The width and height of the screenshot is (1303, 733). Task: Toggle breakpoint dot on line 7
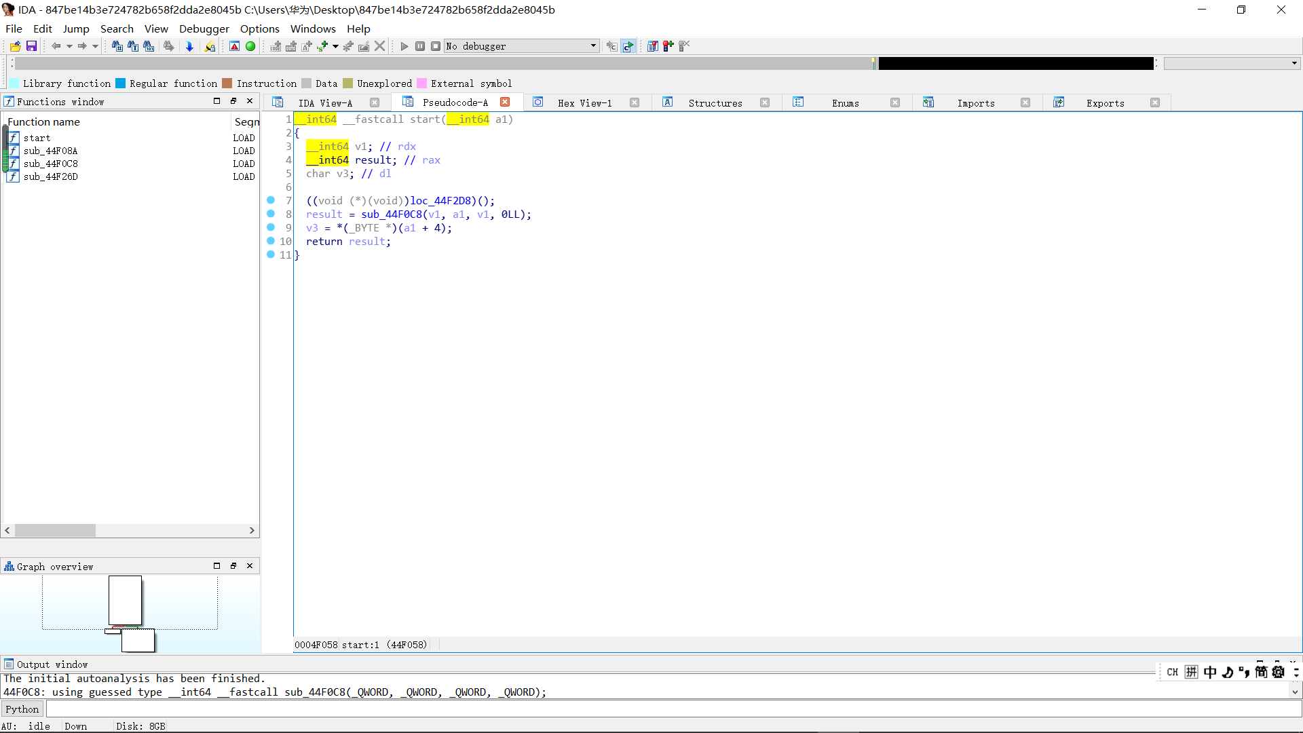click(271, 200)
